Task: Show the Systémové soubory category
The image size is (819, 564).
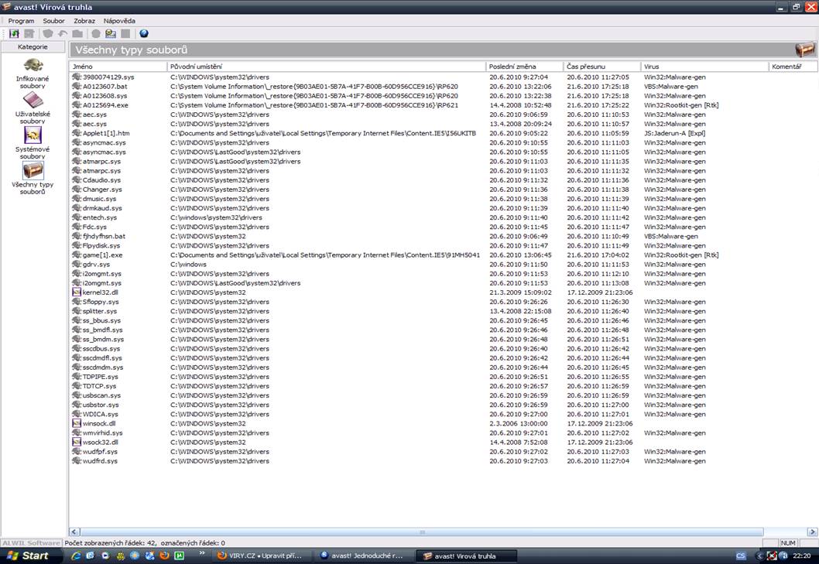Action: coord(33,142)
